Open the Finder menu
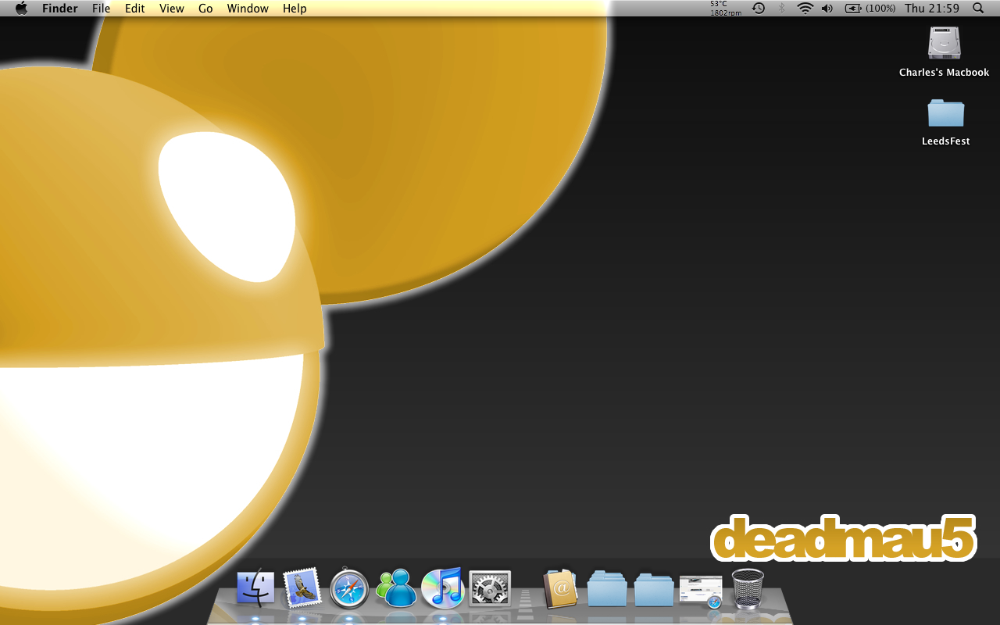 (x=59, y=9)
